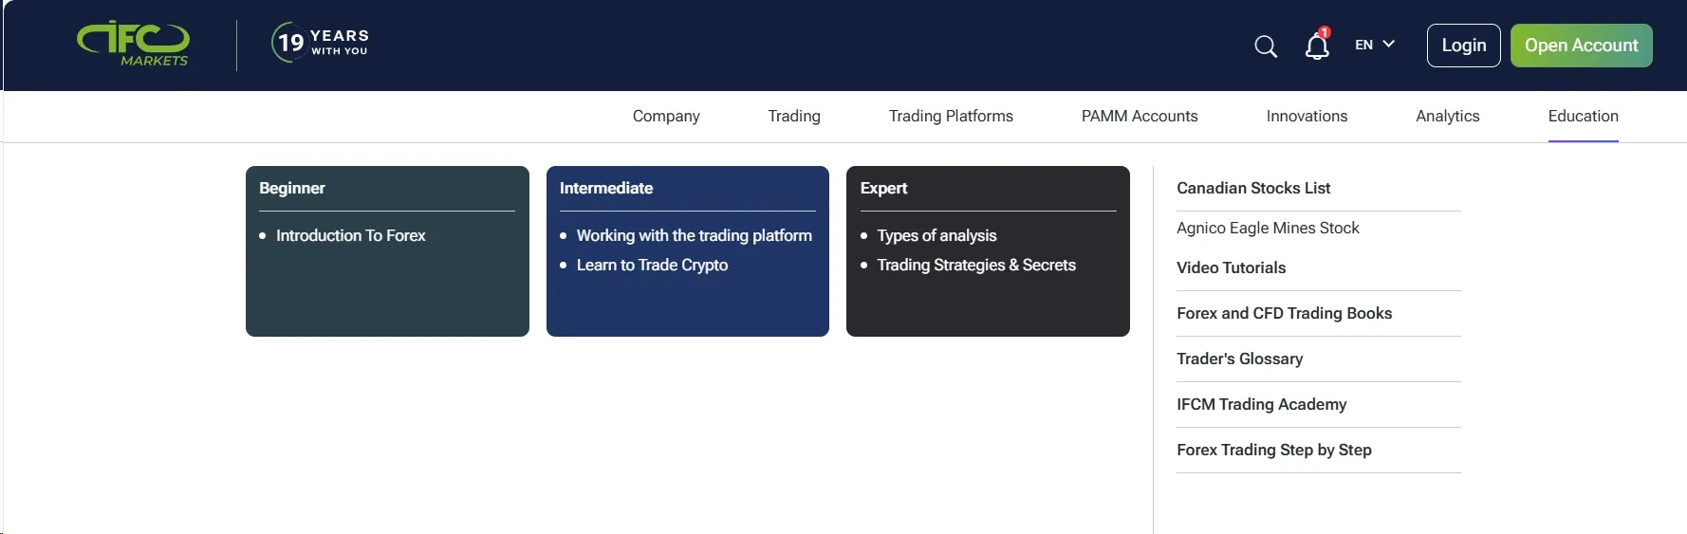Expand the EN language dropdown
This screenshot has width=1687, height=534.
pyautogui.click(x=1375, y=45)
